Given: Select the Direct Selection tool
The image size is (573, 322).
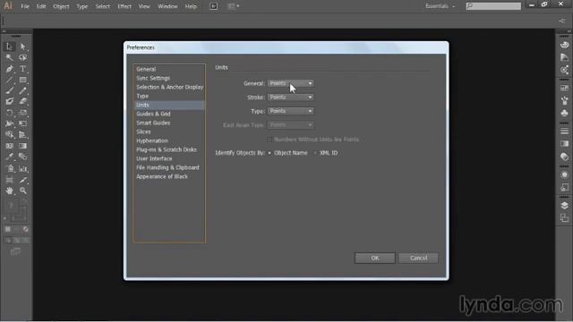Looking at the screenshot, I should (22, 47).
